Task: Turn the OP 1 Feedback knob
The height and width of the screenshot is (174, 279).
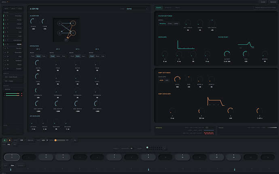Action: coord(38,90)
